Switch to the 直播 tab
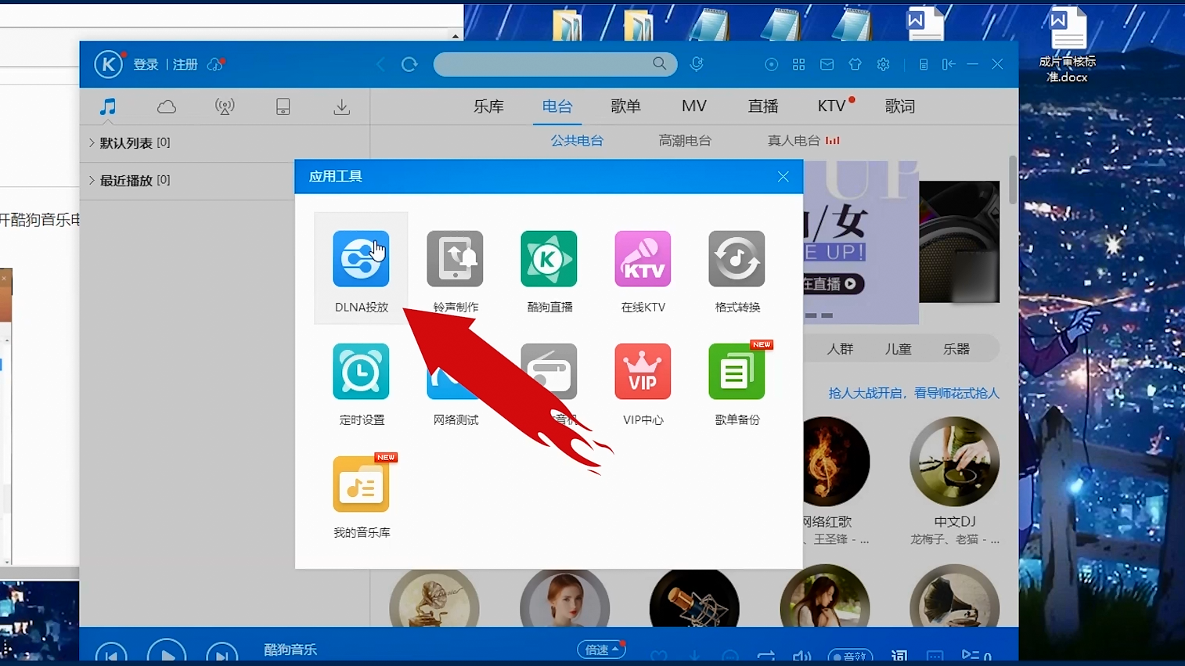The height and width of the screenshot is (666, 1185). (763, 106)
